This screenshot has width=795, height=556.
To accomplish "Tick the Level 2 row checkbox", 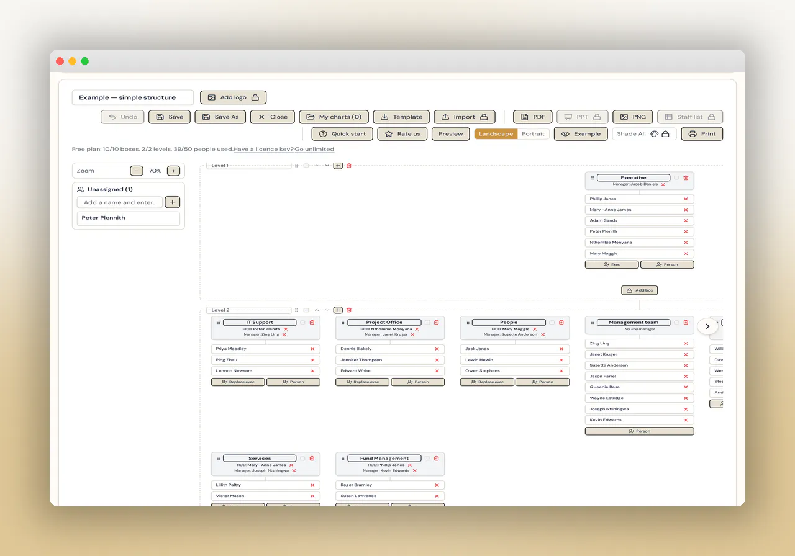I will [x=306, y=310].
